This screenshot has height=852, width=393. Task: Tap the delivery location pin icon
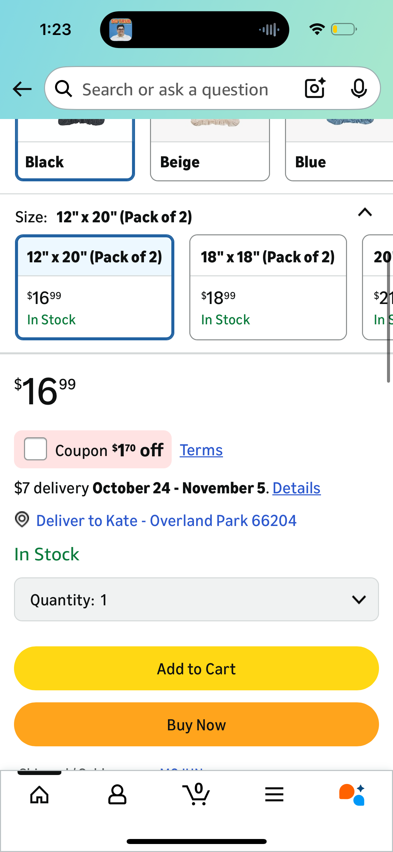click(x=22, y=520)
